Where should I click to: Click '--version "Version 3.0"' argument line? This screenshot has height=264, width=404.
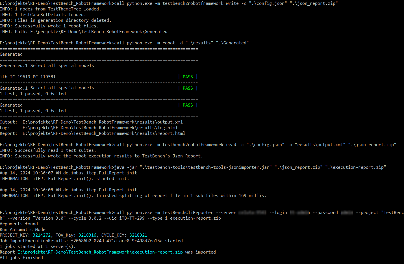pyautogui.click(x=110, y=218)
